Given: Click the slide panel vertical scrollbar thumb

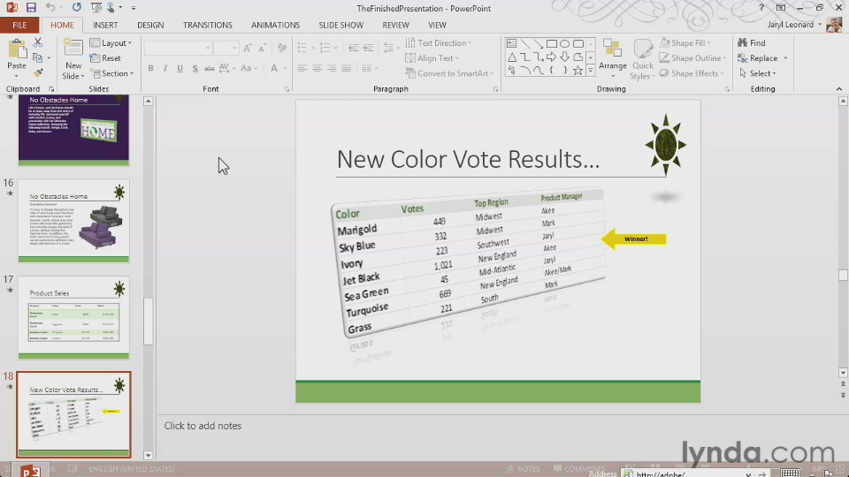Looking at the screenshot, I should coord(148,320).
